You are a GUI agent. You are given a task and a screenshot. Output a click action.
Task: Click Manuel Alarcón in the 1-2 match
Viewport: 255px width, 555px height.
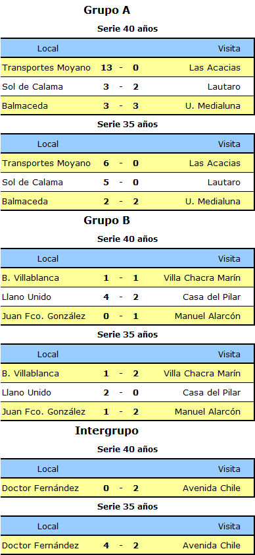pyautogui.click(x=208, y=412)
